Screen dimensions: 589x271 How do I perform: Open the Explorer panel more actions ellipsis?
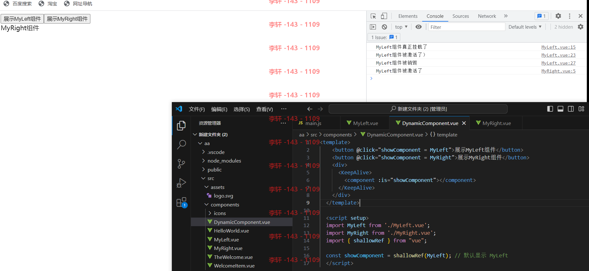click(283, 123)
